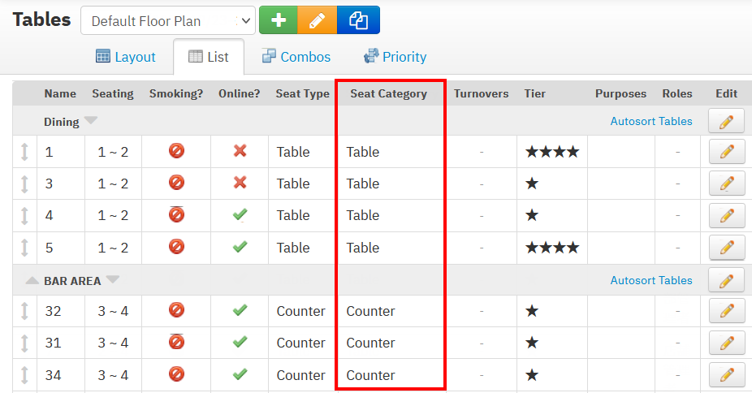Image resolution: width=752 pixels, height=393 pixels.
Task: Click the blue duplicate floor plan button
Action: point(358,20)
